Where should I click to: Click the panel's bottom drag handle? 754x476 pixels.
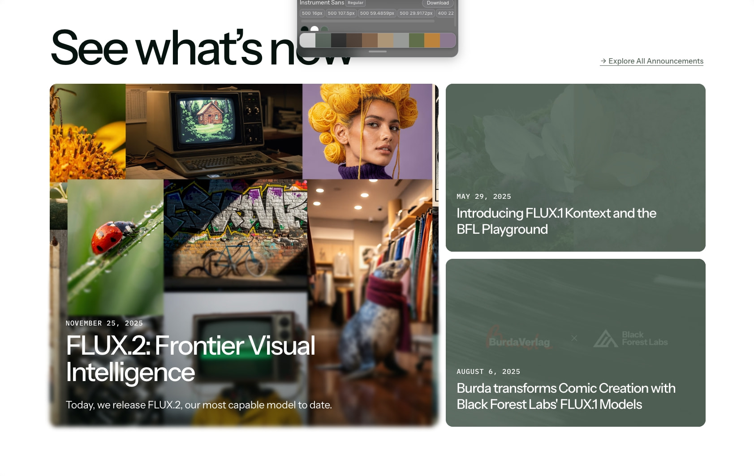pos(378,51)
